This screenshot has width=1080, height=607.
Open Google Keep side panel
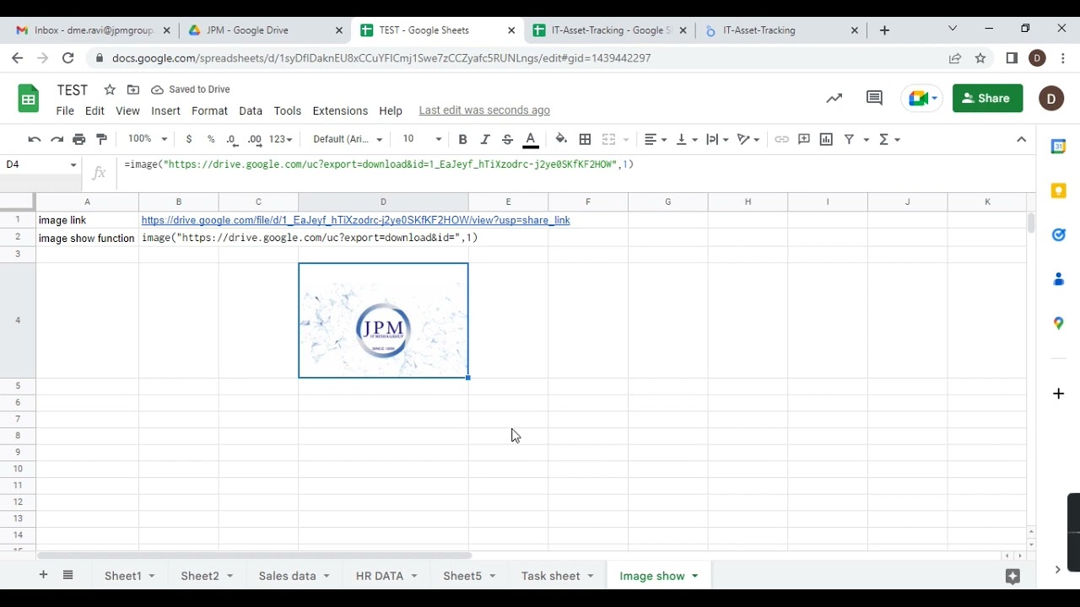pyautogui.click(x=1058, y=191)
